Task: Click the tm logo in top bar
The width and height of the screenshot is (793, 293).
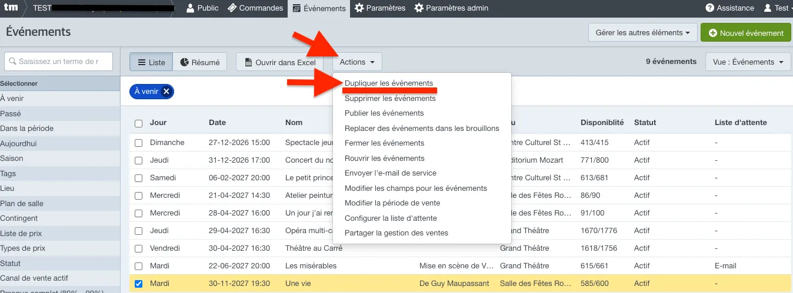Action: tap(11, 8)
